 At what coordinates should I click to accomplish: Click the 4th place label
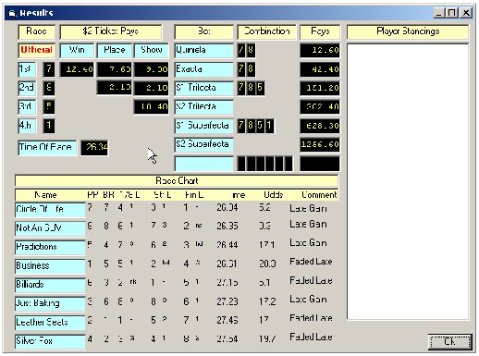pyautogui.click(x=27, y=126)
